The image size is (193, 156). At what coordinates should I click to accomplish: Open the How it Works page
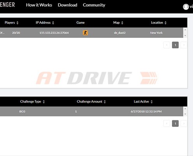point(39,5)
